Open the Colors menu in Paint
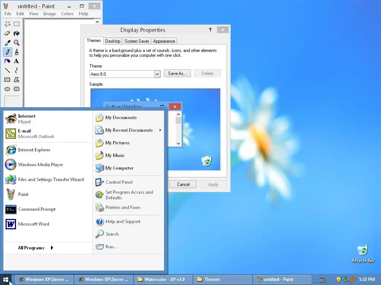This screenshot has width=381, height=285. (x=67, y=14)
